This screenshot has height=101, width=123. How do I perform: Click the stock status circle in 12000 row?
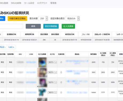[61, 82]
